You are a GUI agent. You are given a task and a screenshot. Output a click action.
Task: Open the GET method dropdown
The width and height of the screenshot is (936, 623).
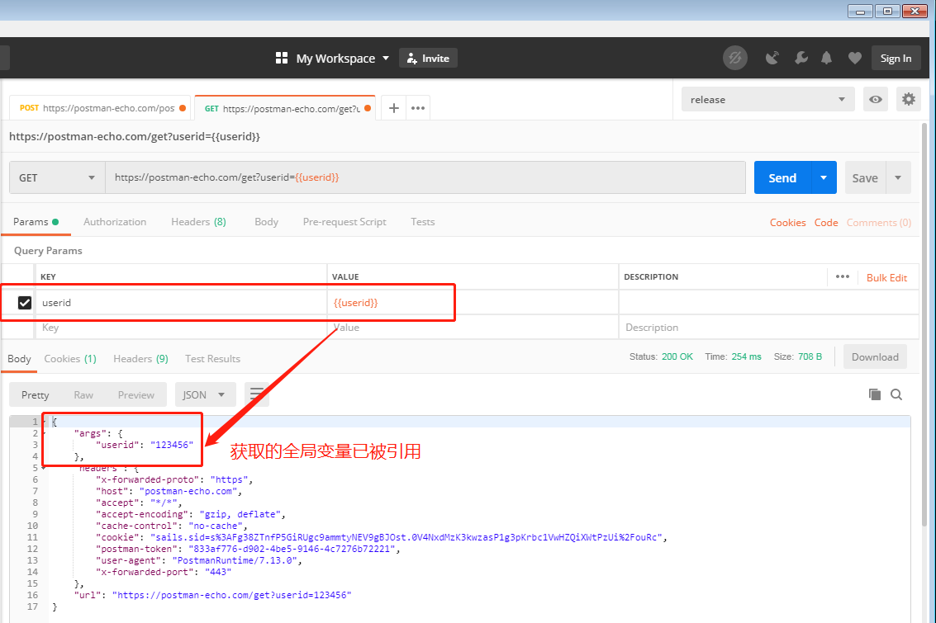click(x=57, y=177)
